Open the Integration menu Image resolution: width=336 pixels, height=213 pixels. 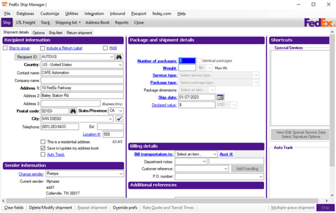pyautogui.click(x=94, y=14)
